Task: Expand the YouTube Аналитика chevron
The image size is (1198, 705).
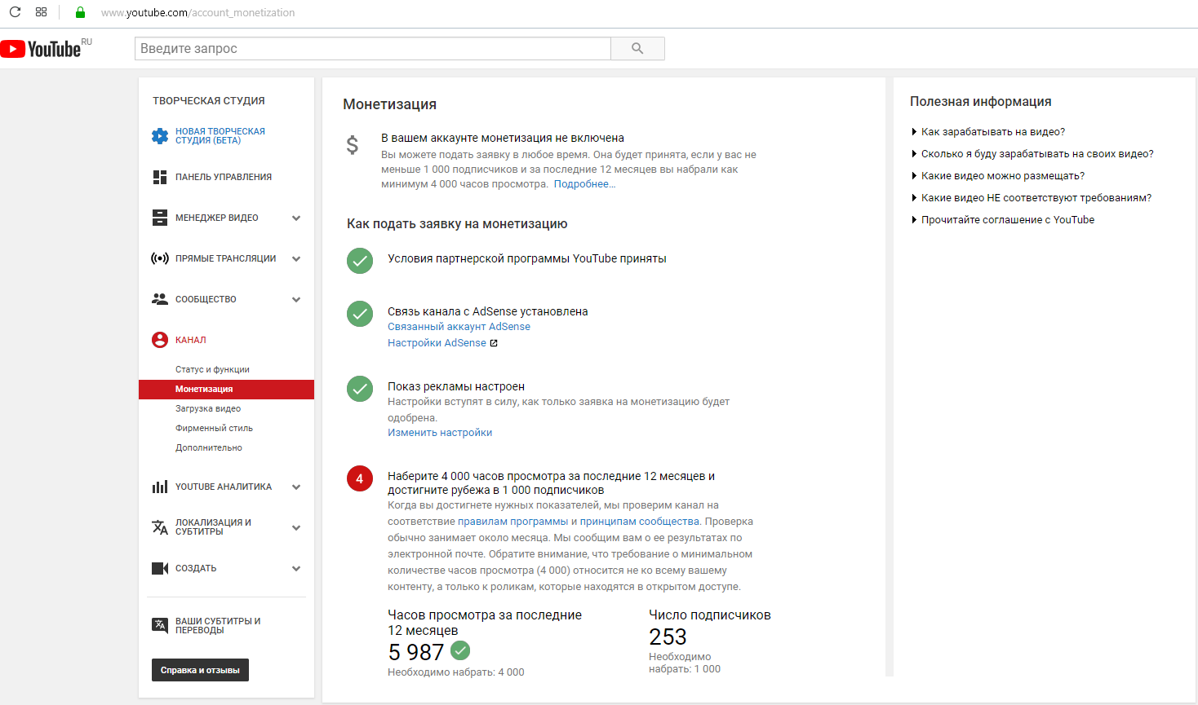Action: tap(296, 487)
